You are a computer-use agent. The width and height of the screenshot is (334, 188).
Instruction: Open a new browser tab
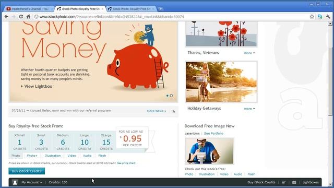coord(161,9)
